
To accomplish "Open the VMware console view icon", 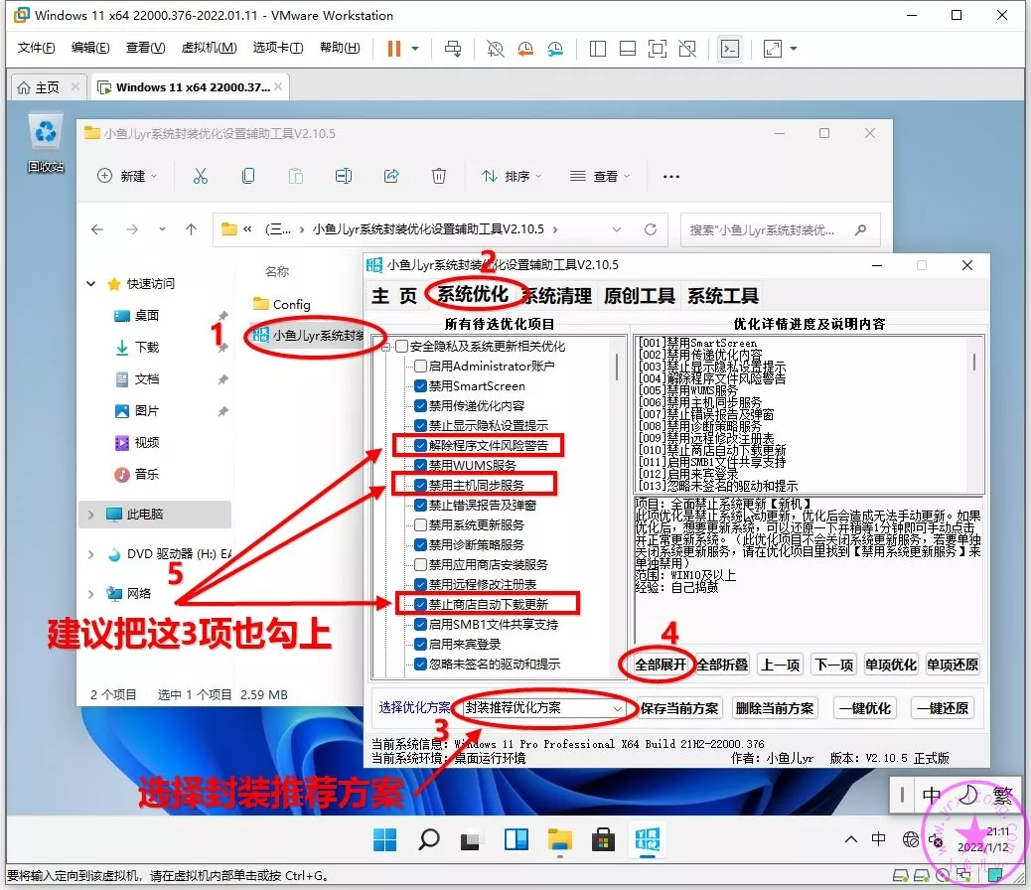I will coord(730,49).
